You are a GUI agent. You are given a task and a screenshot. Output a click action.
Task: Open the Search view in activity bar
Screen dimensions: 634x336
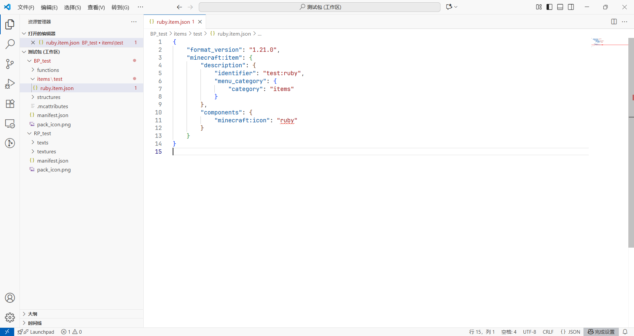pyautogui.click(x=10, y=44)
